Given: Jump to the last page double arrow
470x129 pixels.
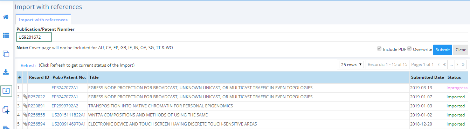Looking at the screenshot, I should 463,64.
